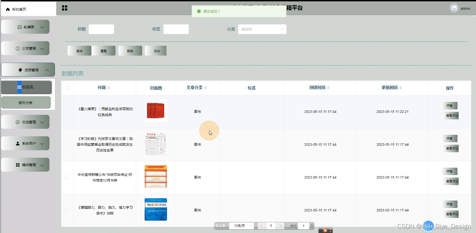This screenshot has height=233, width=476.
Task: Collapse the 资源管理 menu chevron
Action: point(47,70)
